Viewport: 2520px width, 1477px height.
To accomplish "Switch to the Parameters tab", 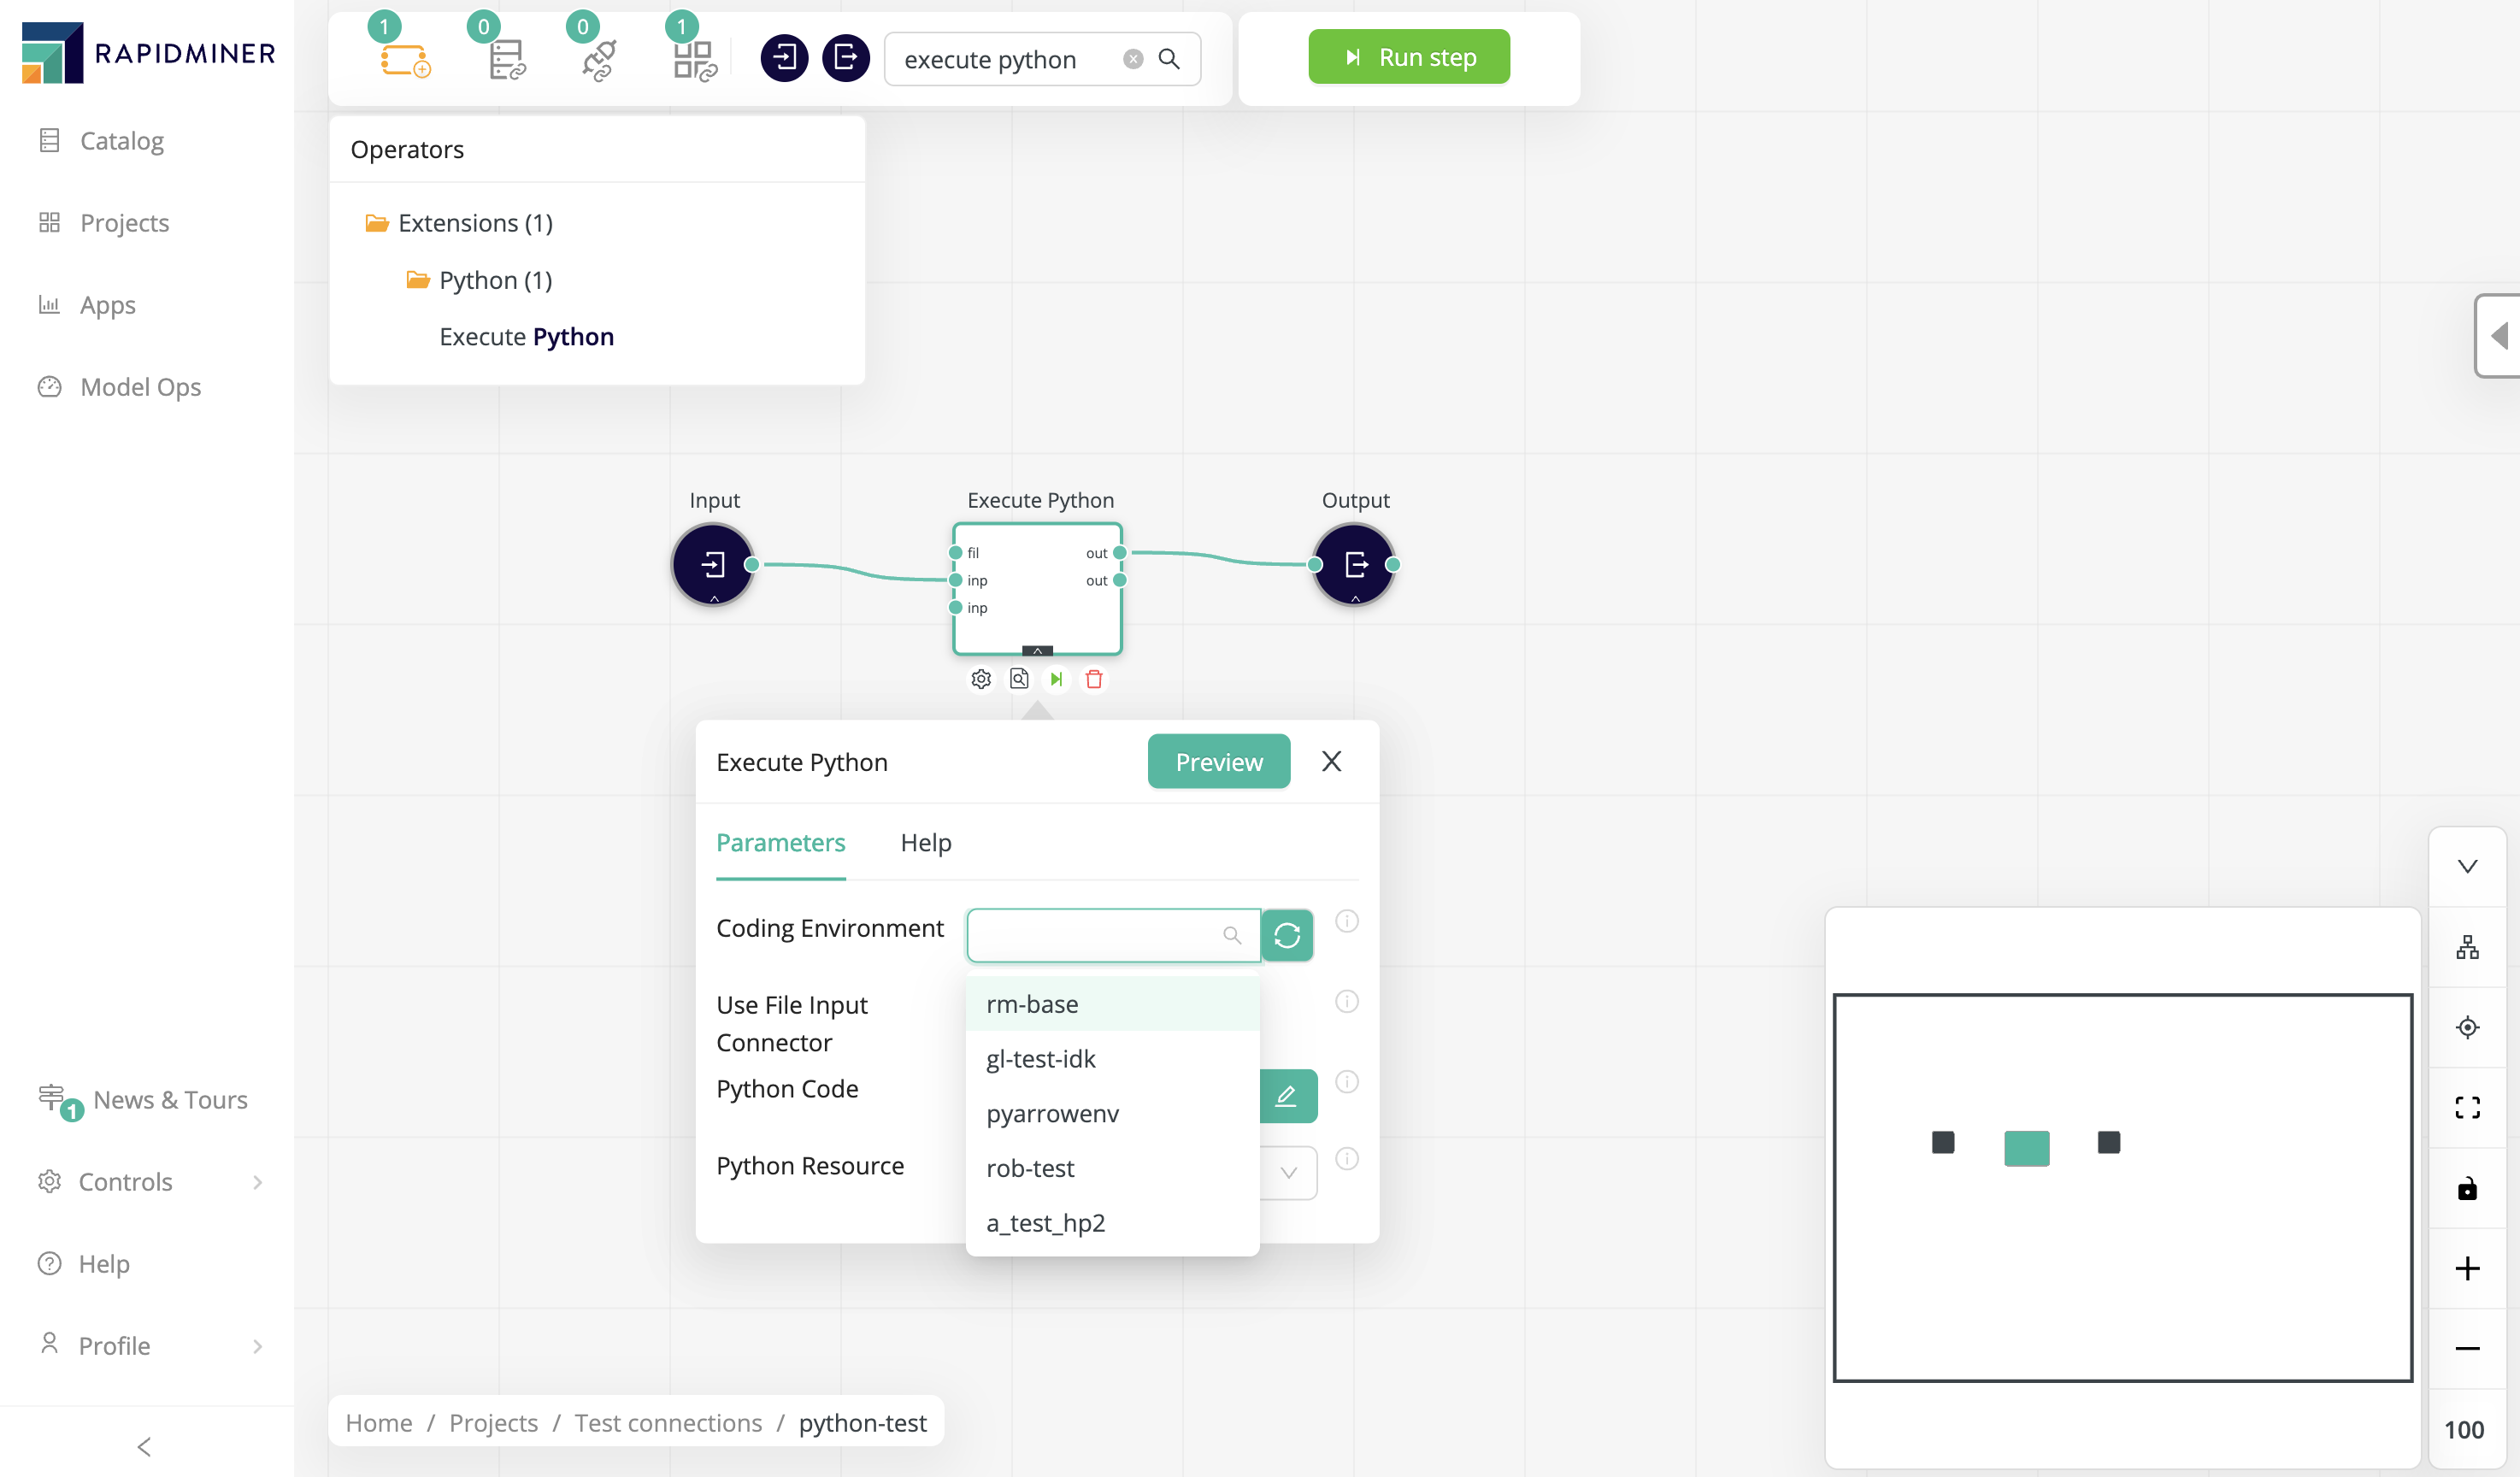I will pos(780,842).
